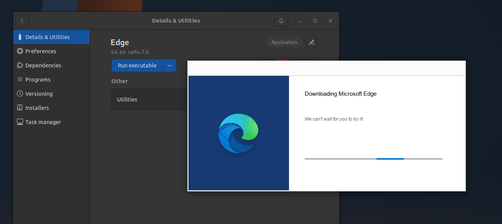Click the 'Downloading Microsoft Edge' heading
Screen dimensions: 502x224
tap(340, 94)
